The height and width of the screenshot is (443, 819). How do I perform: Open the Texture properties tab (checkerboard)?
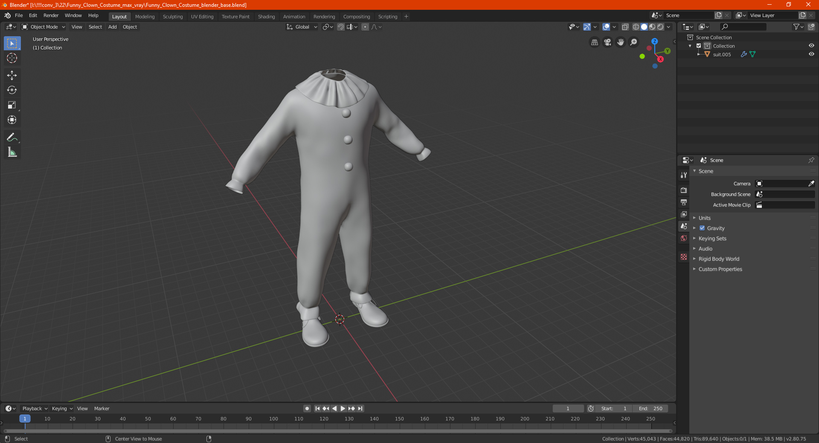[x=684, y=257]
